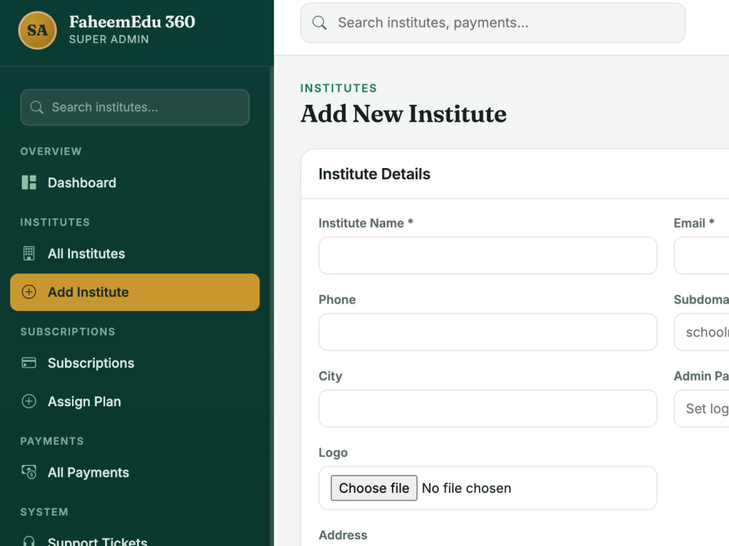Click the 'Institute Details' card header
This screenshot has height=546, width=729.
pos(374,174)
